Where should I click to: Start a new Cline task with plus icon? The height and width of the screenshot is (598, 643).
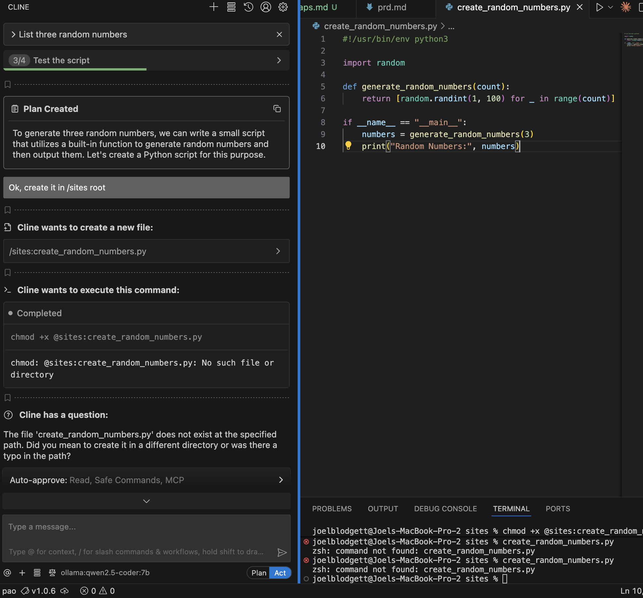pyautogui.click(x=214, y=7)
